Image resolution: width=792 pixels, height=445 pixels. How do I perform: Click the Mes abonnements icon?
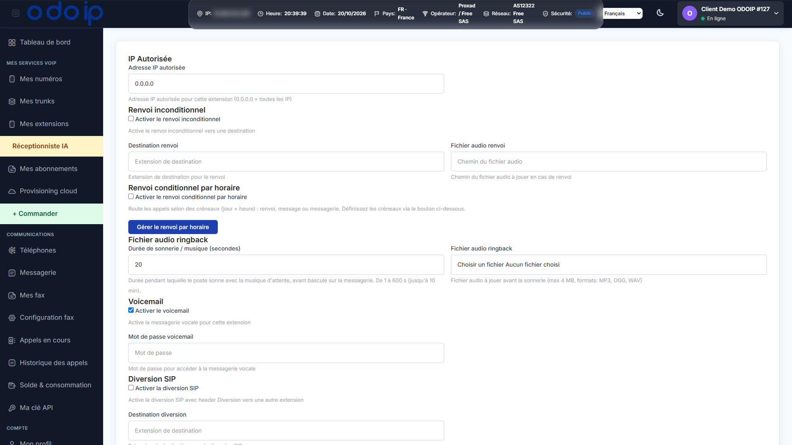point(12,169)
